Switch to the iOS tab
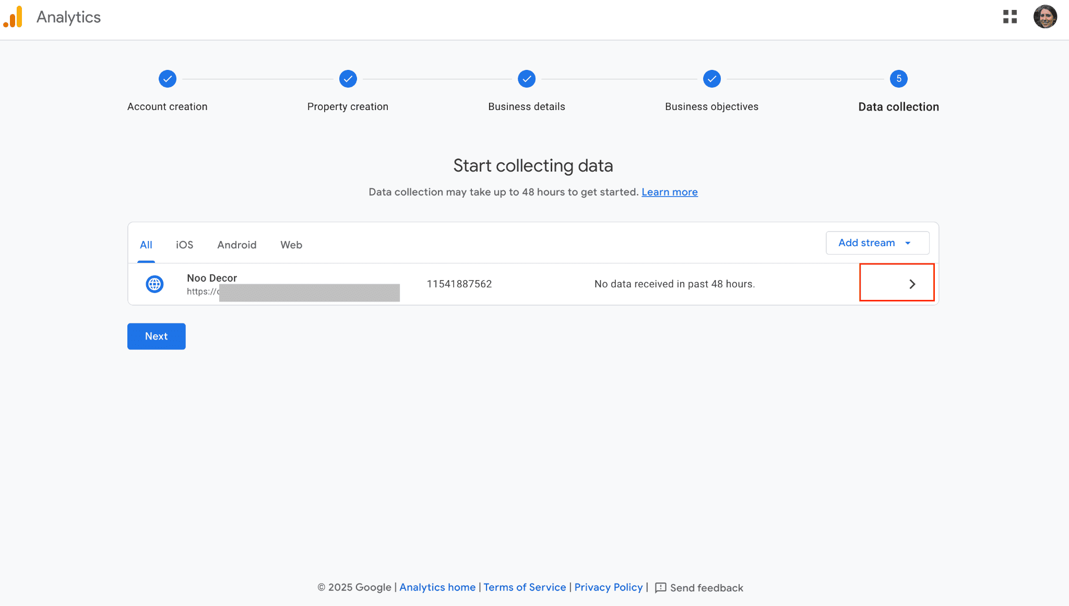This screenshot has height=606, width=1069. pyautogui.click(x=184, y=245)
